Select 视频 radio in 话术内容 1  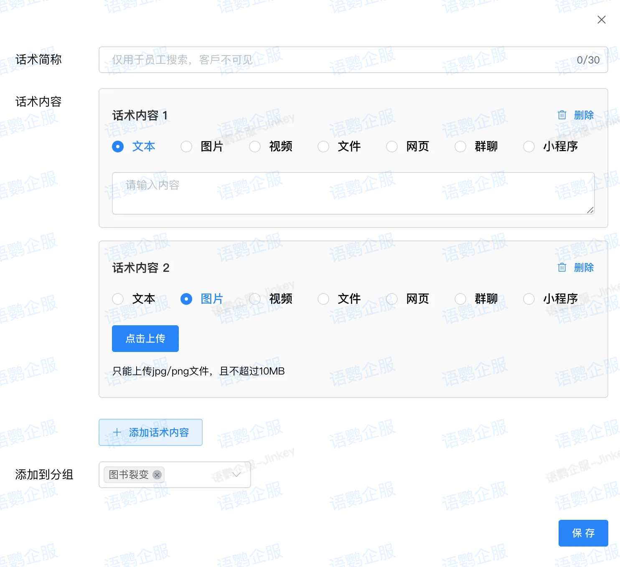[x=255, y=147]
